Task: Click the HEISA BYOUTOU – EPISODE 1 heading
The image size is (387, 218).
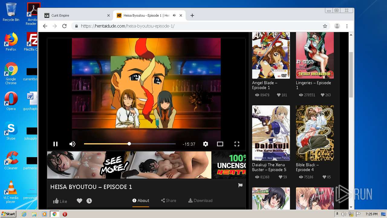Action: click(x=91, y=187)
